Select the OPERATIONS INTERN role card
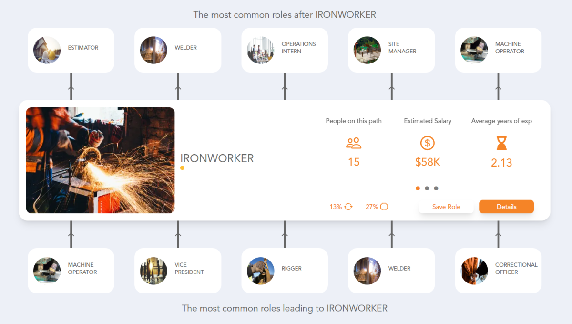This screenshot has width=572, height=324. 285,50
